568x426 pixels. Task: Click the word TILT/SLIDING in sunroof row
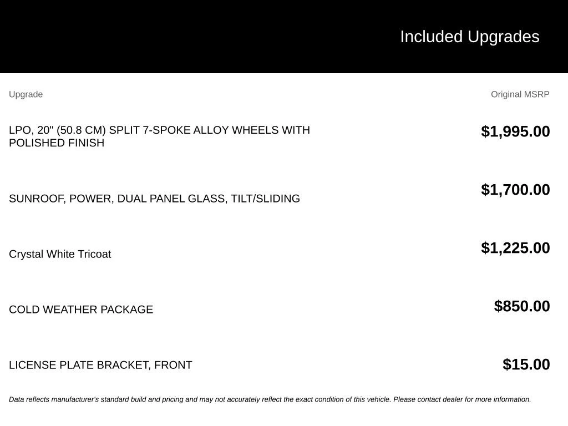(265, 199)
